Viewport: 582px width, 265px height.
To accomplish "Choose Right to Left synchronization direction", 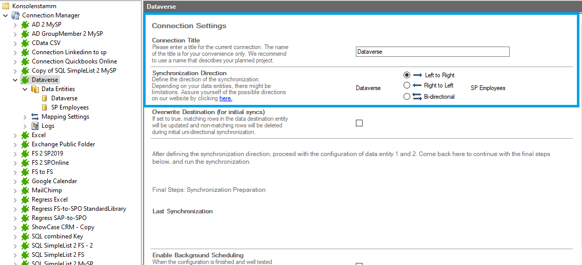I will coord(407,85).
